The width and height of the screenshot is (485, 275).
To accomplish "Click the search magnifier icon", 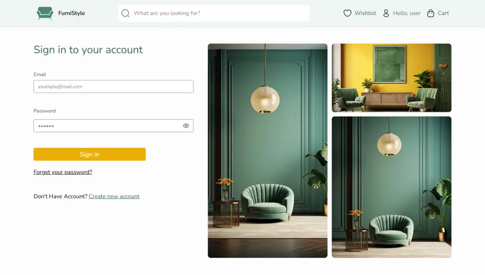I will click(x=125, y=13).
